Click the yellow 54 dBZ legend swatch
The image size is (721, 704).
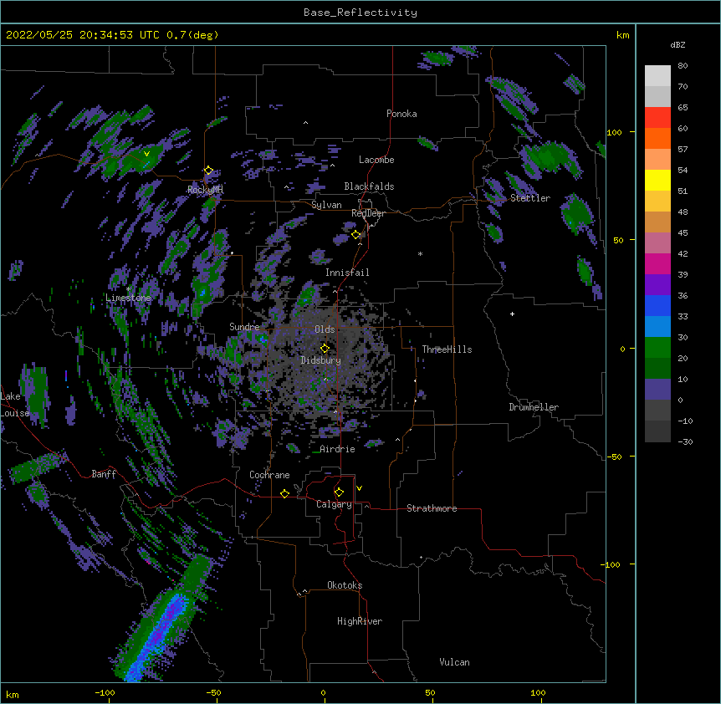point(657,180)
